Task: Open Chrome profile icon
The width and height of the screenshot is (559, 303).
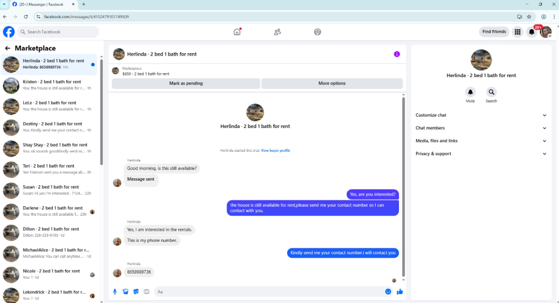Action: click(x=544, y=16)
